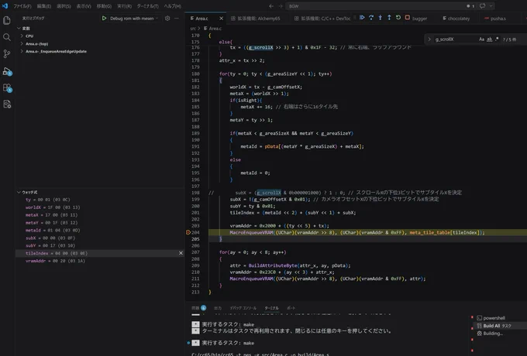This screenshot has height=356, width=527.
Task: Click the breakpoint marker on line 204
Action: tap(188, 232)
